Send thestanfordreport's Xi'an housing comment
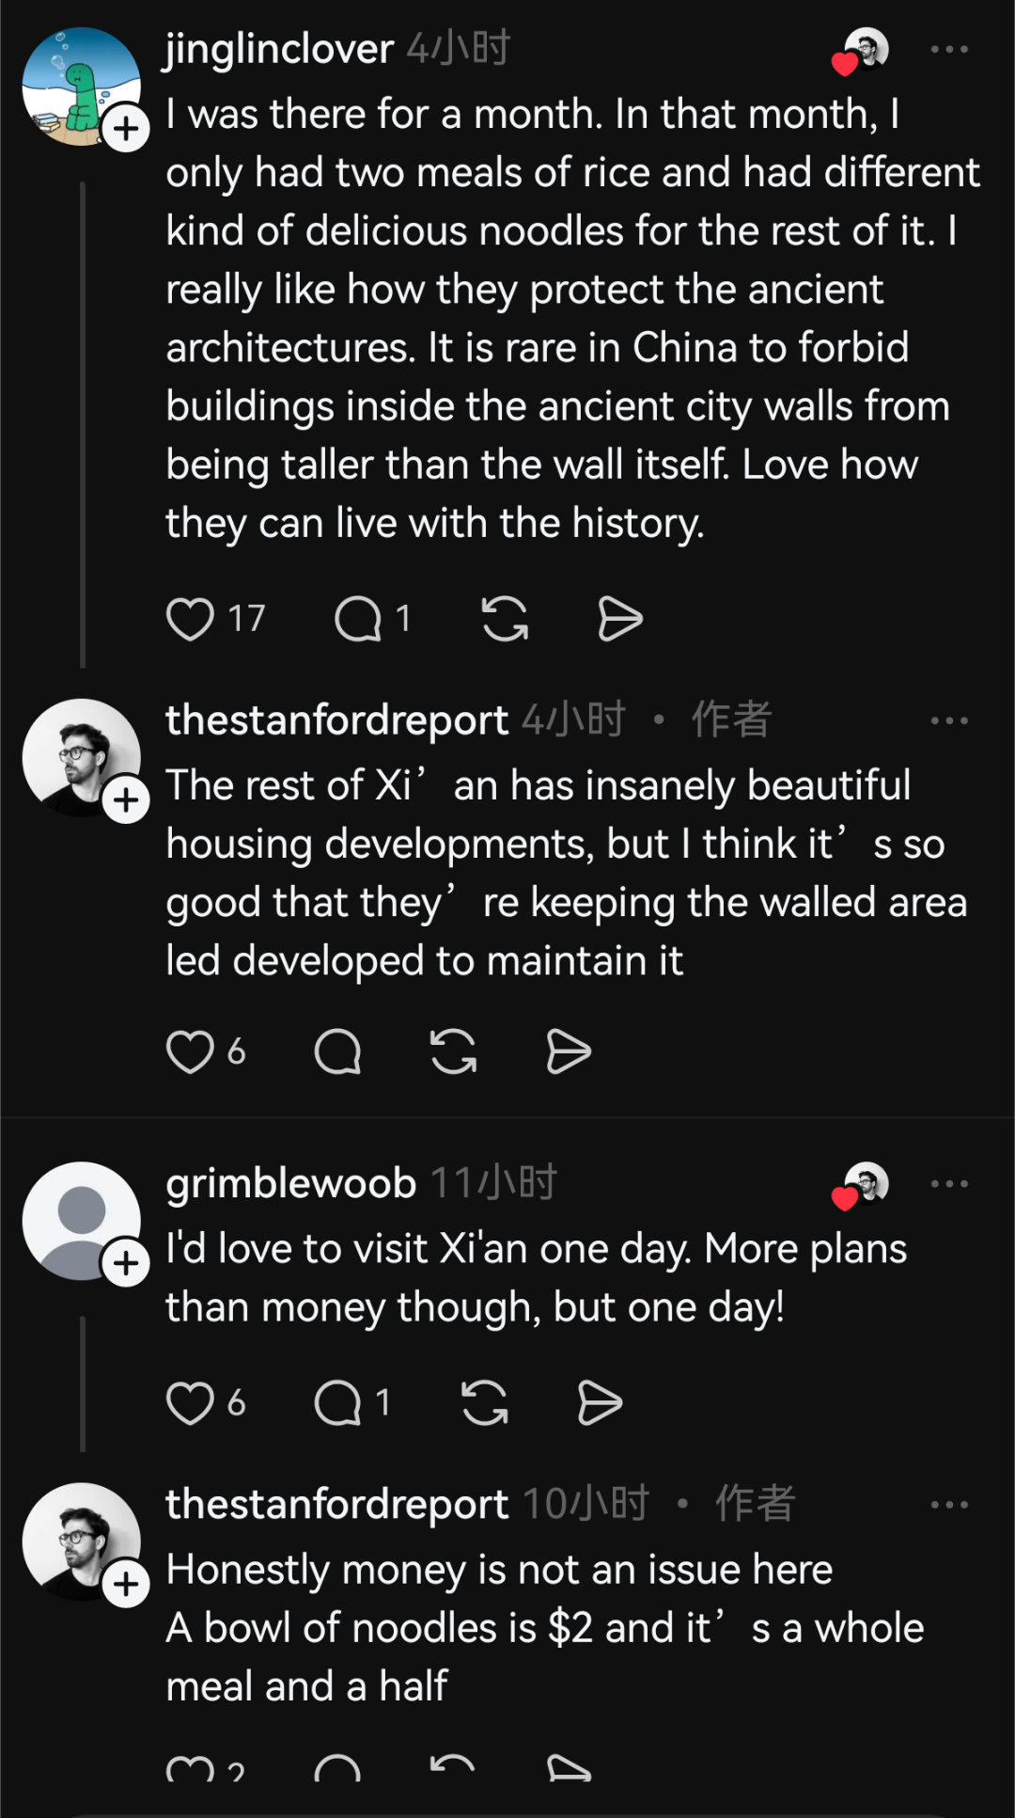Image resolution: width=1015 pixels, height=1818 pixels. point(569,1051)
